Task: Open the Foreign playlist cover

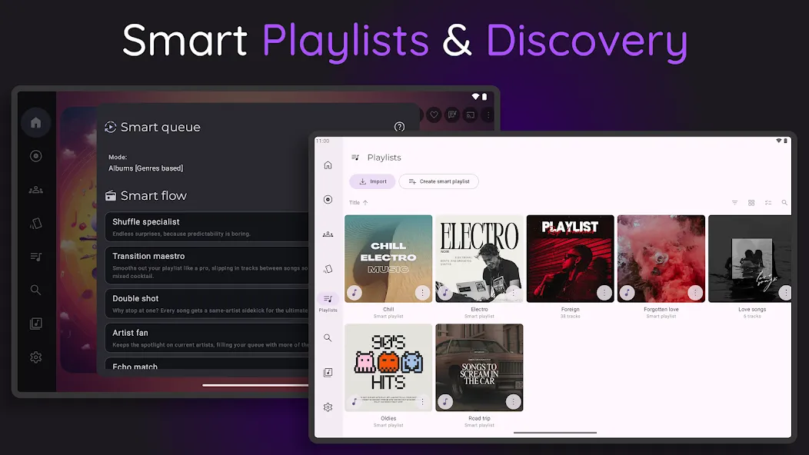Action: (570, 258)
